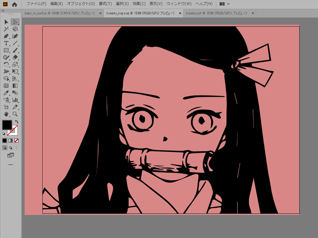
Task: Open the ウィンドウ(W) menu
Action: (x=179, y=4)
